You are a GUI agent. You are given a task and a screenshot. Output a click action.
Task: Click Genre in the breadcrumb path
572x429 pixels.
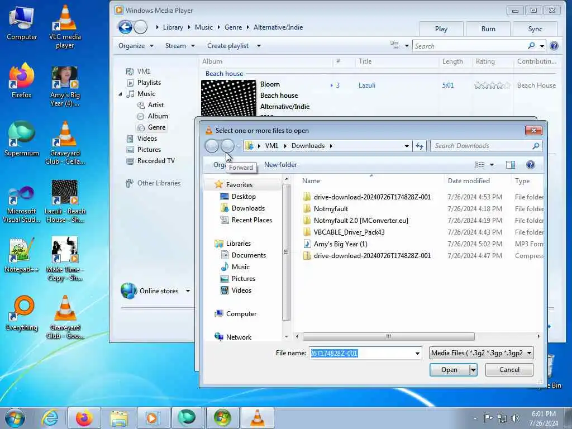[233, 27]
